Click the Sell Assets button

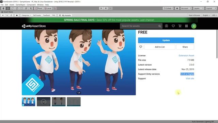(x=37, y=15)
